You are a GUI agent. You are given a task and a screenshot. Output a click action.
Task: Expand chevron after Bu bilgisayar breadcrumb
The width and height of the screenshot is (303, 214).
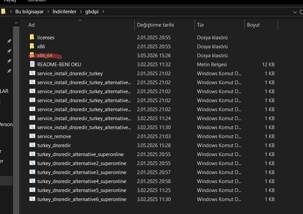point(48,12)
